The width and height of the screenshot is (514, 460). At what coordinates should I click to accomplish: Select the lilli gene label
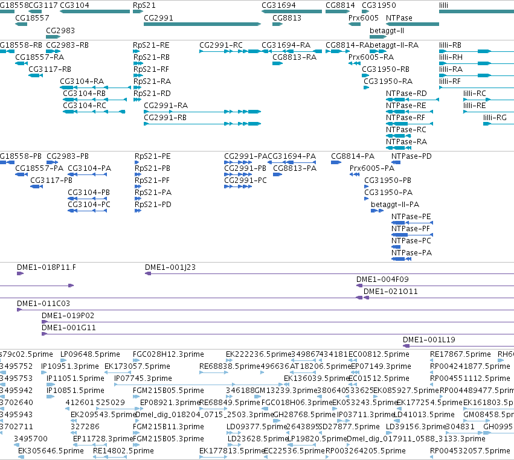tap(443, 5)
